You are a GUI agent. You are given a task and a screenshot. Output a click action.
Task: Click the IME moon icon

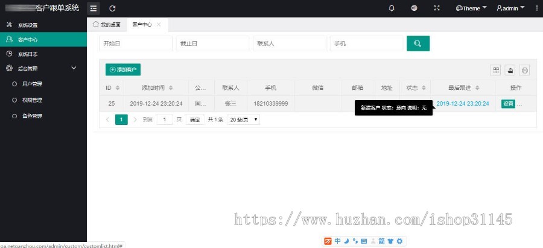pos(347,241)
